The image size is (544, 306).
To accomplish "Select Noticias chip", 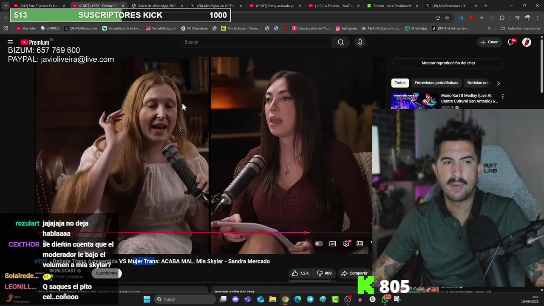I will [x=478, y=83].
